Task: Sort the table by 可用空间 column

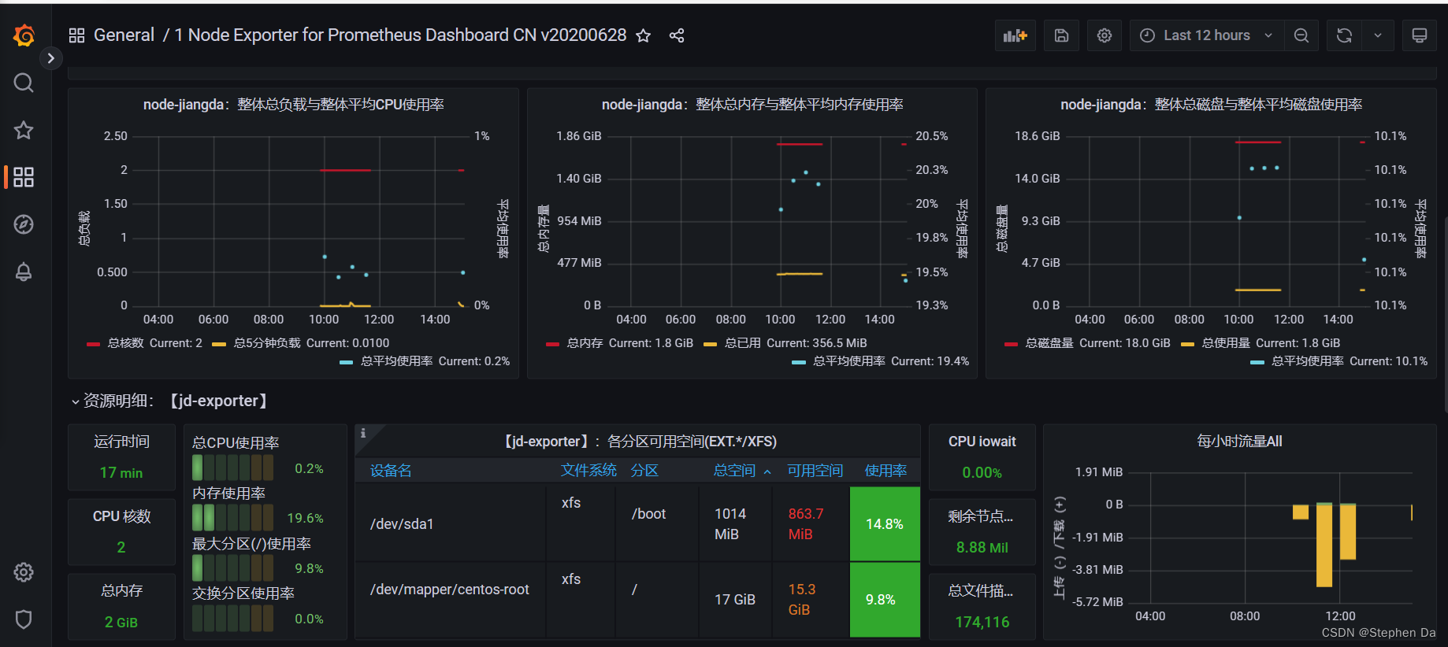Action: tap(815, 471)
